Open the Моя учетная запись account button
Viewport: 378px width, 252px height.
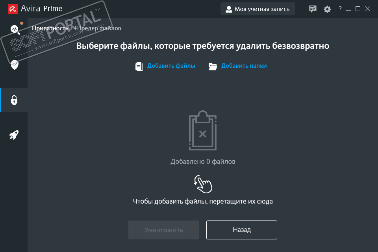(x=258, y=9)
